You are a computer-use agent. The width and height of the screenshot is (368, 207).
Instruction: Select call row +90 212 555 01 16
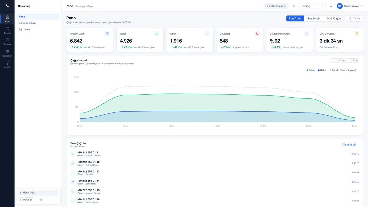(215, 201)
